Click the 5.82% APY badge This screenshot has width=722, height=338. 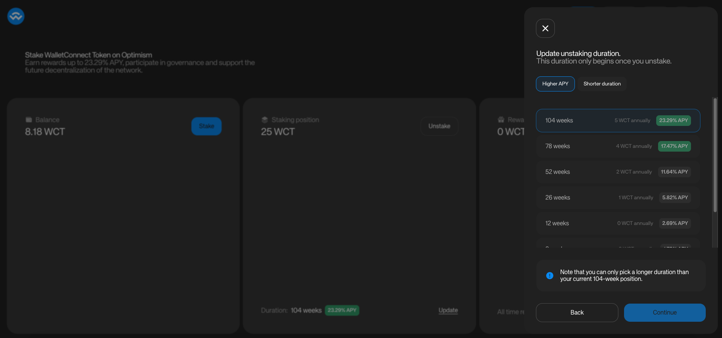coord(675,198)
